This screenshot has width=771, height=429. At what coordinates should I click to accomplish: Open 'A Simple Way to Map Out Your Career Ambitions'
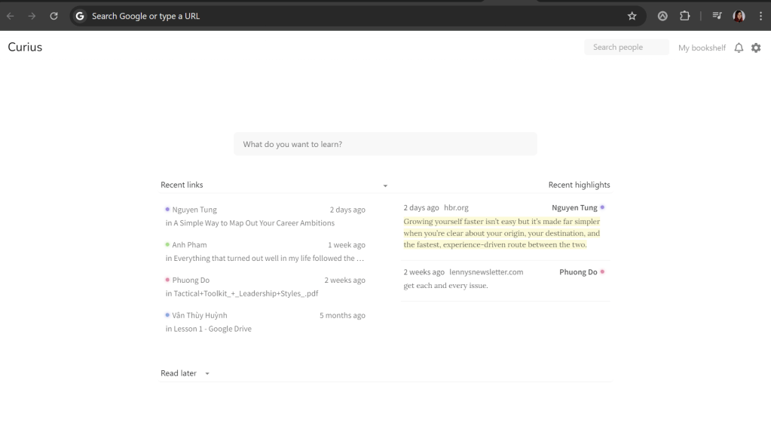tap(254, 223)
